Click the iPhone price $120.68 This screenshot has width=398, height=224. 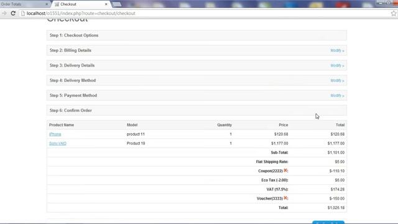281,134
